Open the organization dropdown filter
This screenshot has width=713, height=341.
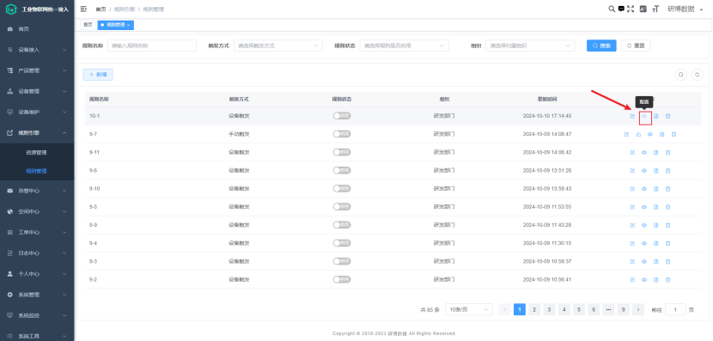(x=530, y=46)
